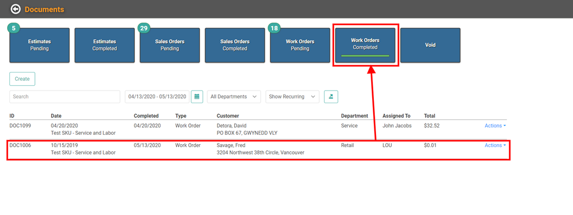Click the $0.01 total
This screenshot has height=215, width=573.
[x=430, y=146]
